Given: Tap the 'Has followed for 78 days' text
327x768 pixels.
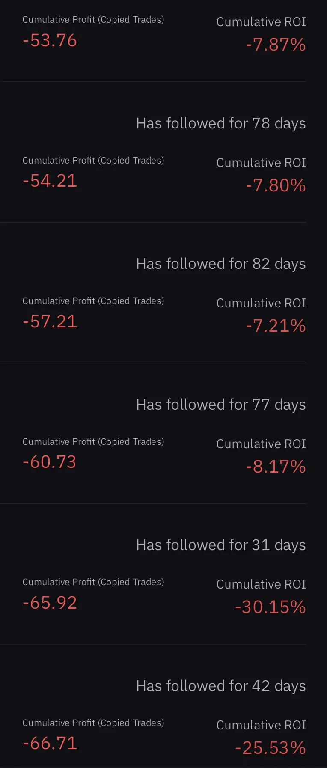Looking at the screenshot, I should click(x=221, y=123).
